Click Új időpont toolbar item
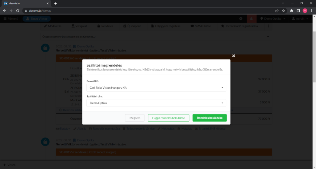Screen dimensions: 316x169 tap(132, 26)
